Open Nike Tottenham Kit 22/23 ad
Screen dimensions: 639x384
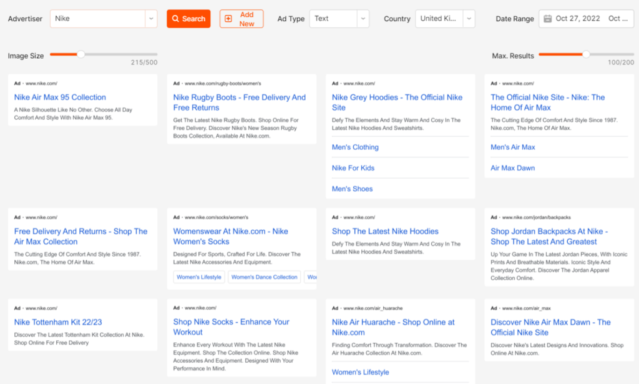[58, 322]
